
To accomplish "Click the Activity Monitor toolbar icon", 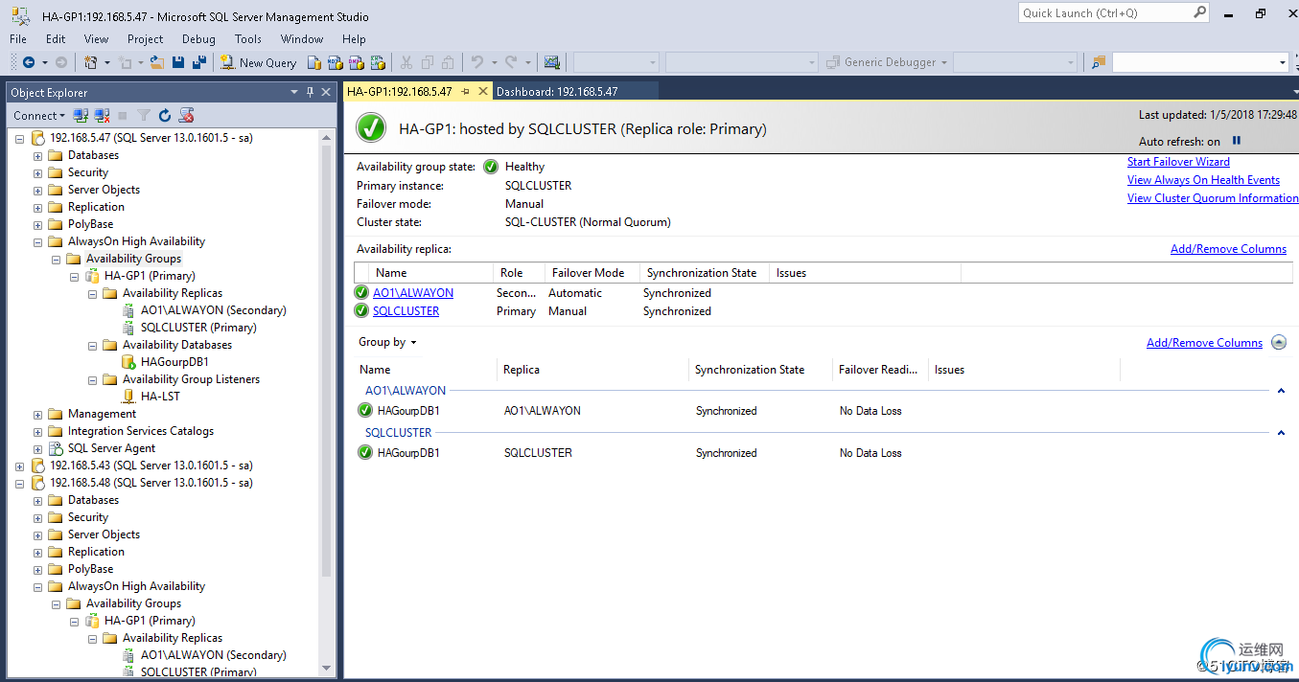I will (551, 62).
